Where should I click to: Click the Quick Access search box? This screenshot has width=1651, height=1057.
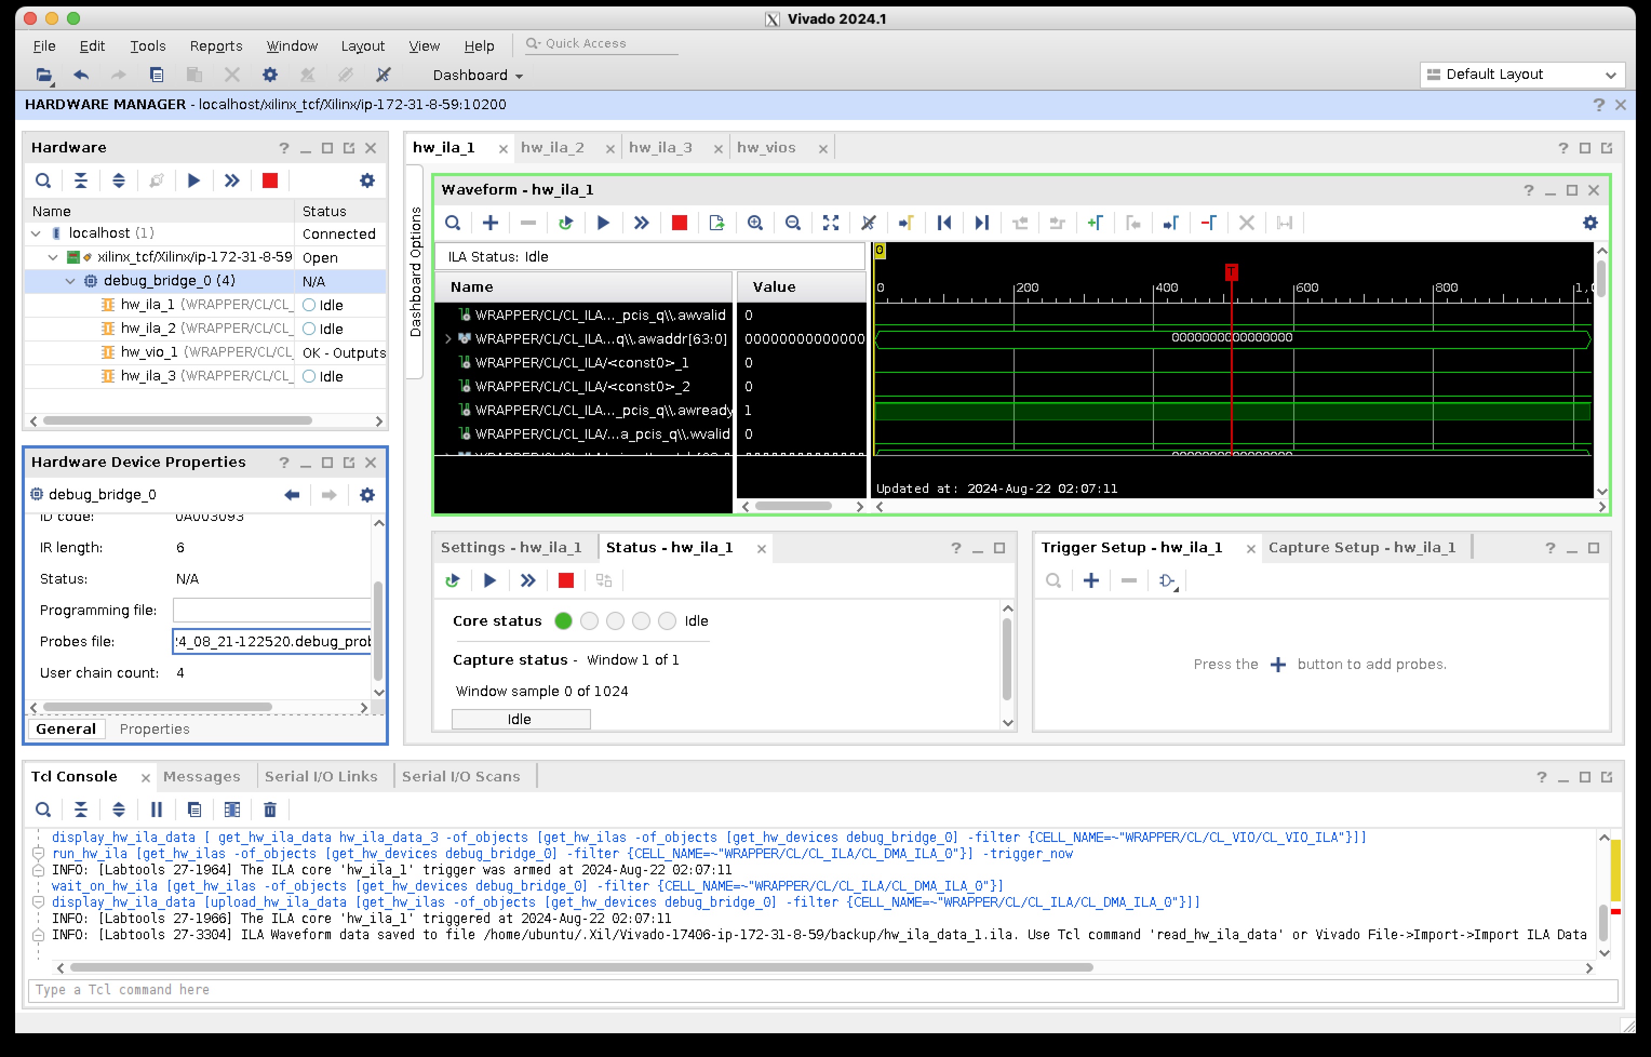coord(601,43)
